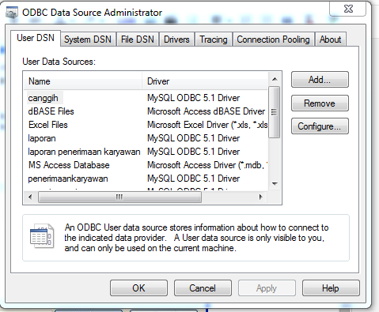The width and height of the screenshot is (379, 312).
Task: Click the vertical scrollbar thumb
Action: click(x=275, y=112)
